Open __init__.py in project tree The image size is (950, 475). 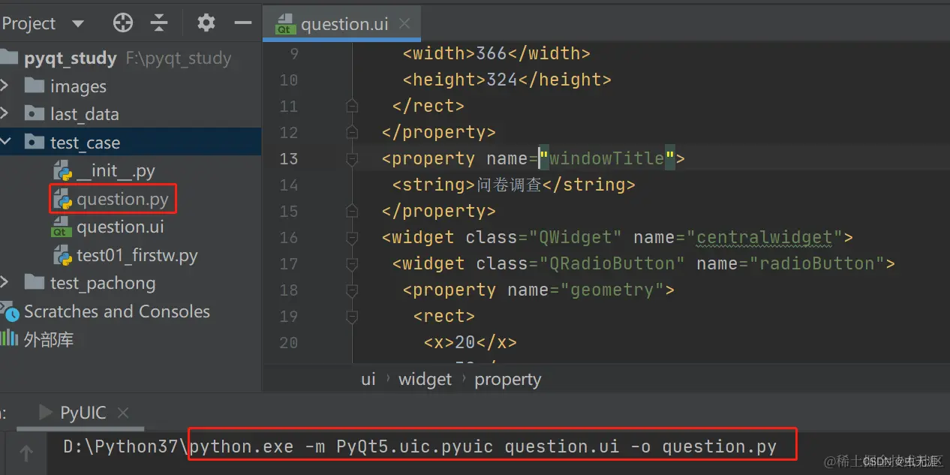tap(116, 171)
